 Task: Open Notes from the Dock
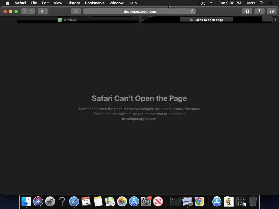tap(98, 201)
